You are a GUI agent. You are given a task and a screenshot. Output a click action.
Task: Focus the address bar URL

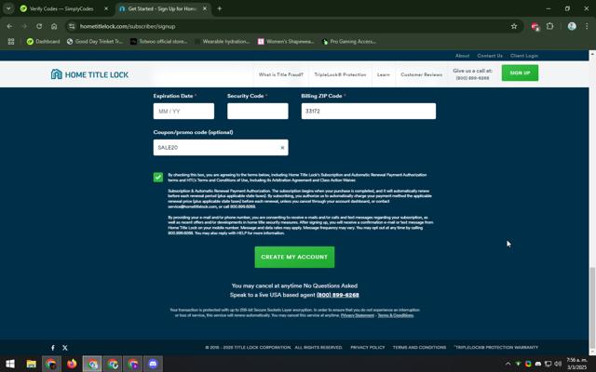pos(128,26)
